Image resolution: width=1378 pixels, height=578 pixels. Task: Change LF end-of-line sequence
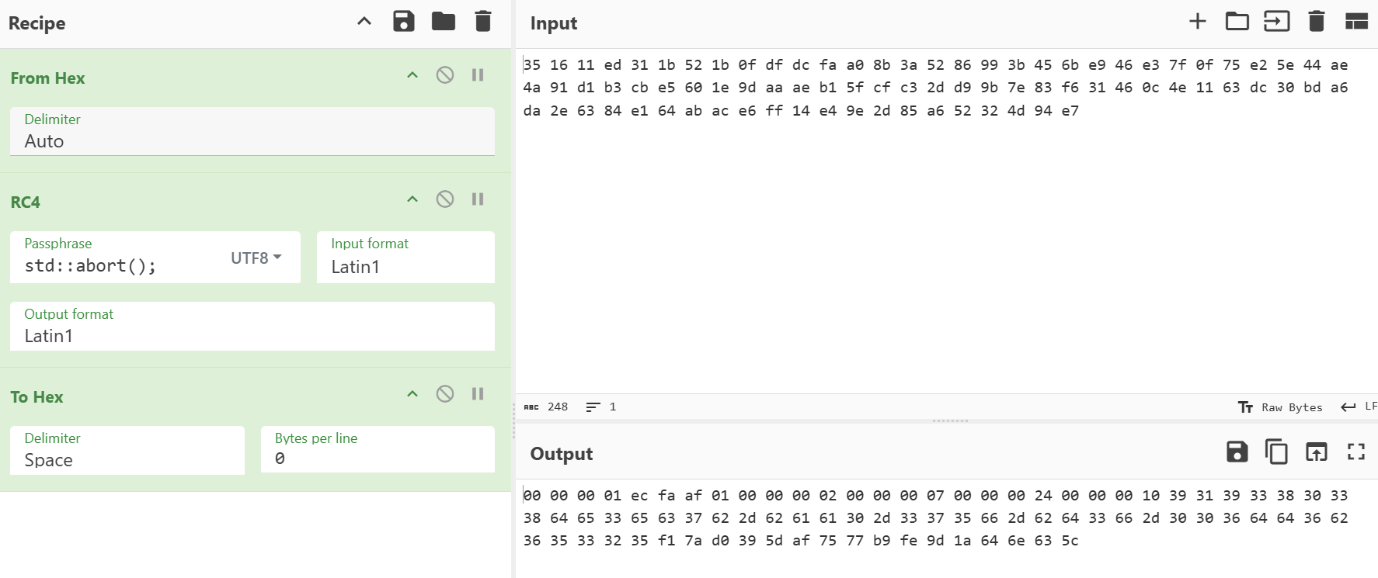coord(1359,407)
